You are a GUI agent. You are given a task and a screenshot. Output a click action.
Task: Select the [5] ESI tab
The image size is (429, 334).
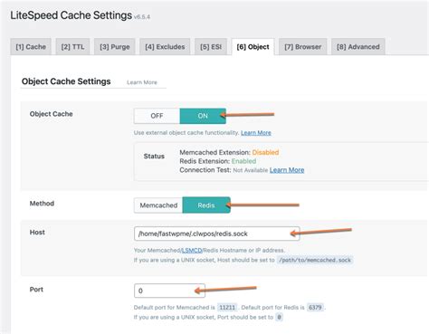coord(211,47)
